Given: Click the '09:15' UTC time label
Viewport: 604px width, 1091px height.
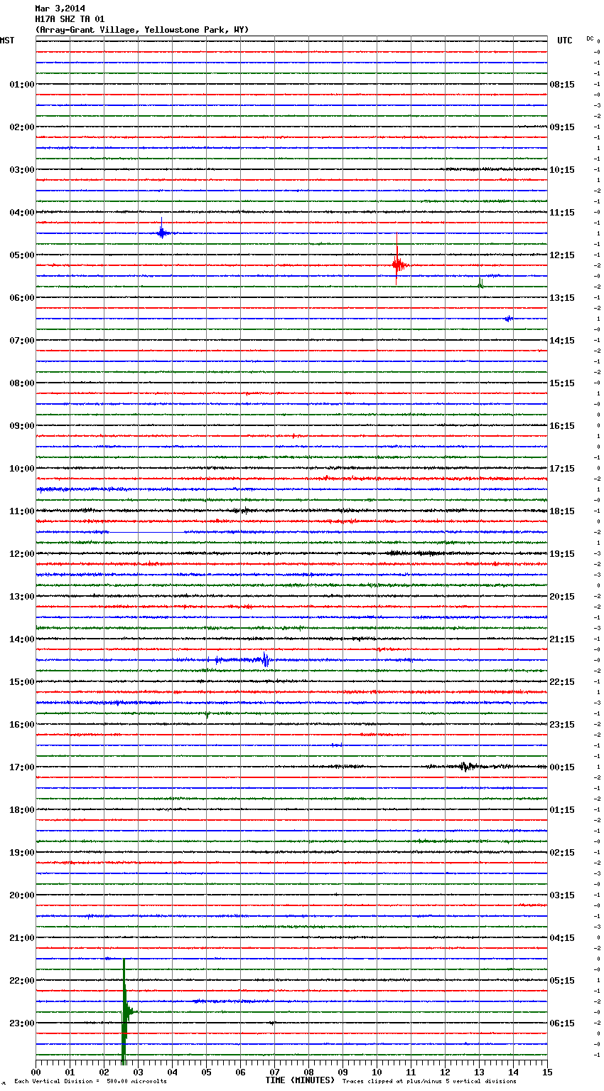Looking at the screenshot, I should [562, 127].
